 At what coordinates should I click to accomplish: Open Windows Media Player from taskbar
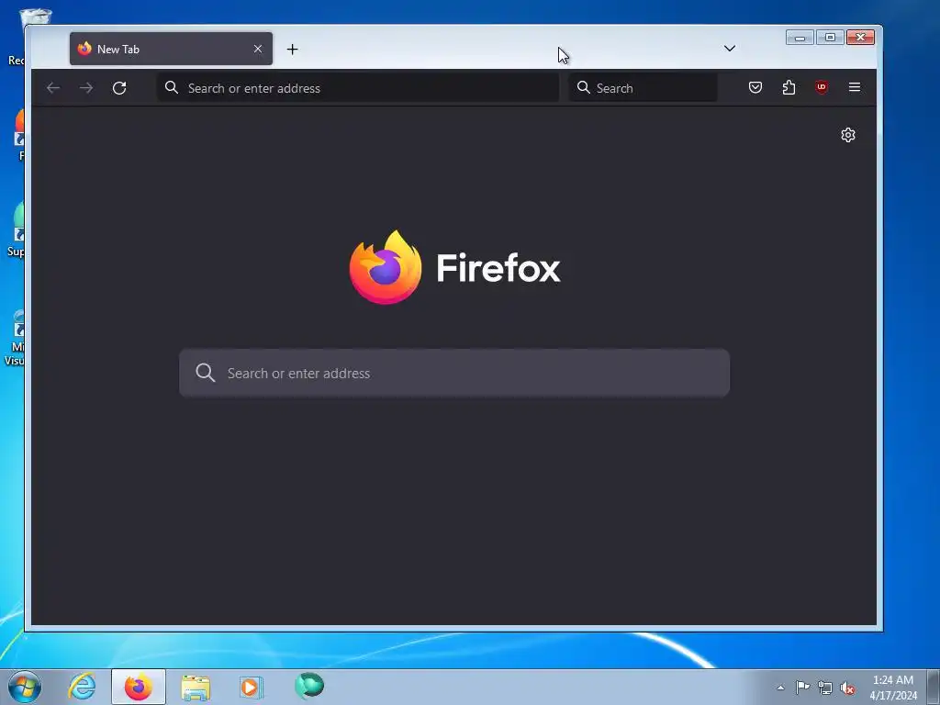point(251,687)
